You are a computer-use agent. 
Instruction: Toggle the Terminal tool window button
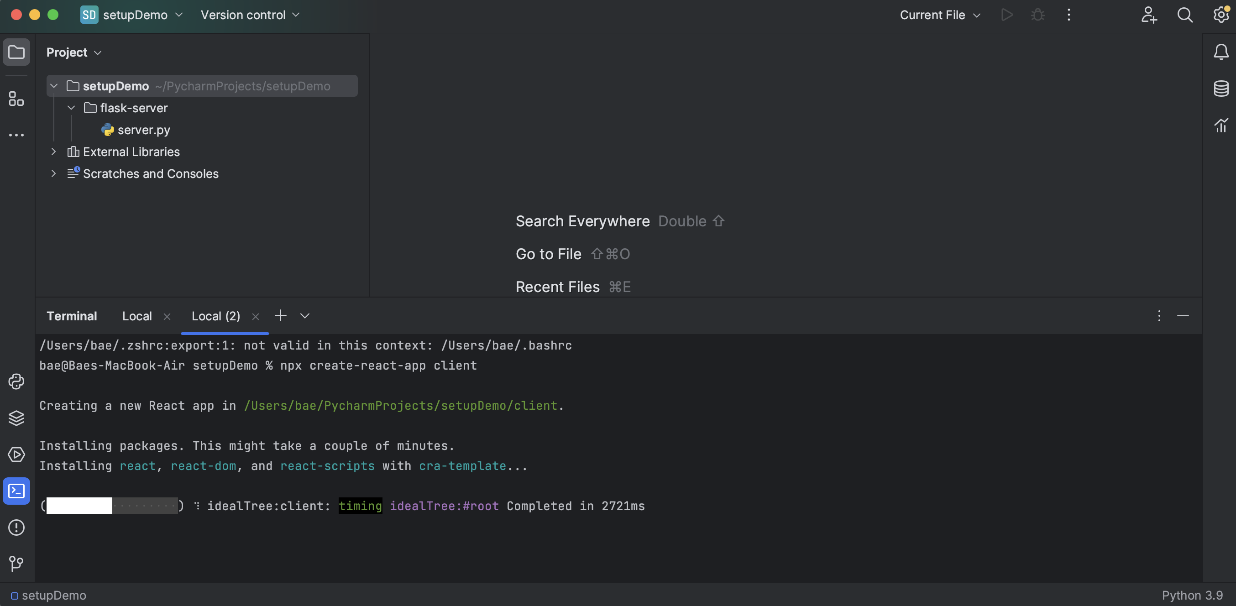16,491
